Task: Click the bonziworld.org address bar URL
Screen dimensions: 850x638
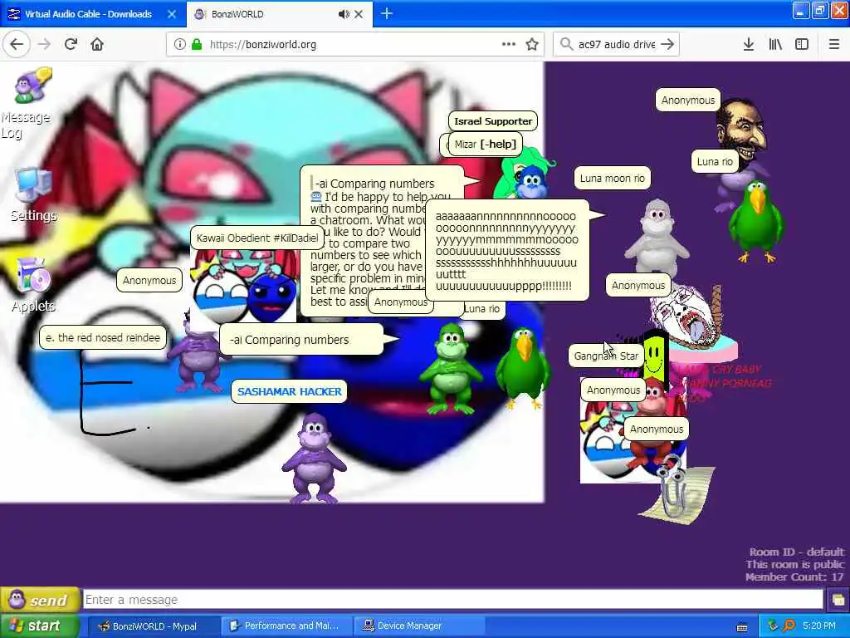Action: click(x=263, y=45)
